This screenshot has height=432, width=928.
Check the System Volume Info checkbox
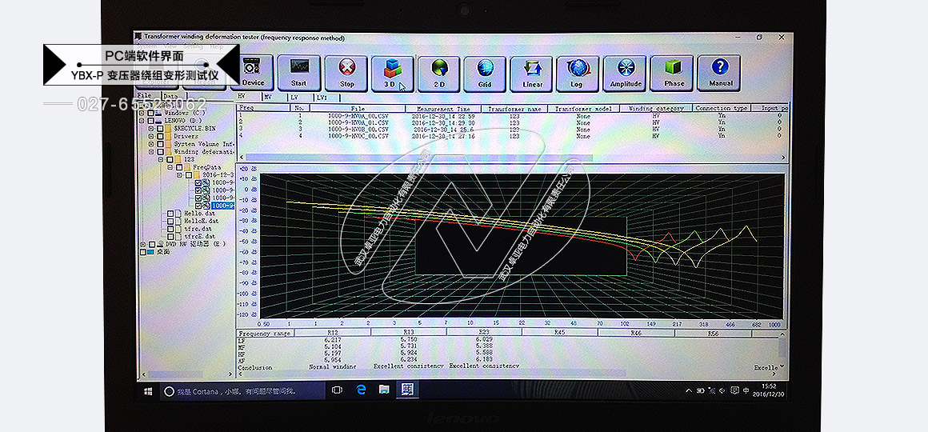tap(160, 144)
